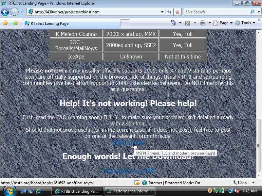The height and width of the screenshot is (196, 262).
Task: Click the Internet Protected Mode zone indicator
Action: [171, 183]
